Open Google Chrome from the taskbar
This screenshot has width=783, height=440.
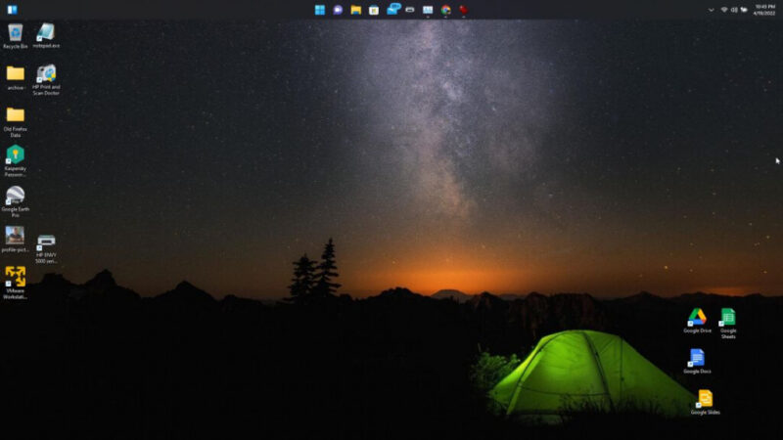(445, 10)
